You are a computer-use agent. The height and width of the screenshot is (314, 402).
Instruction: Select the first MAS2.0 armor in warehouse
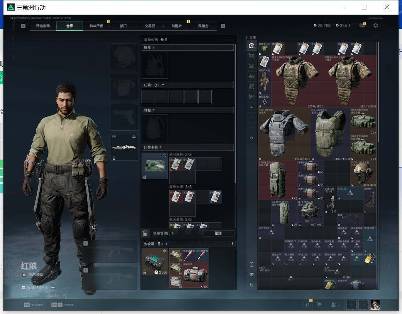click(x=297, y=81)
